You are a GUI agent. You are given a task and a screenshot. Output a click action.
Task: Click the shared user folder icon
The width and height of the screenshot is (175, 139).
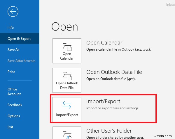tap(67, 135)
